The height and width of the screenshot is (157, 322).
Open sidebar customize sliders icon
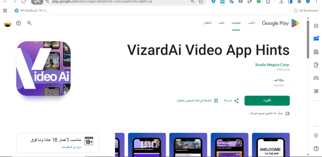316,135
